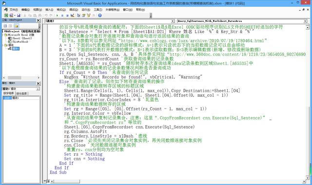Screen dimensions: 312x185
Task: Switch to 按字母序 properties tab
Action: click(9, 93)
